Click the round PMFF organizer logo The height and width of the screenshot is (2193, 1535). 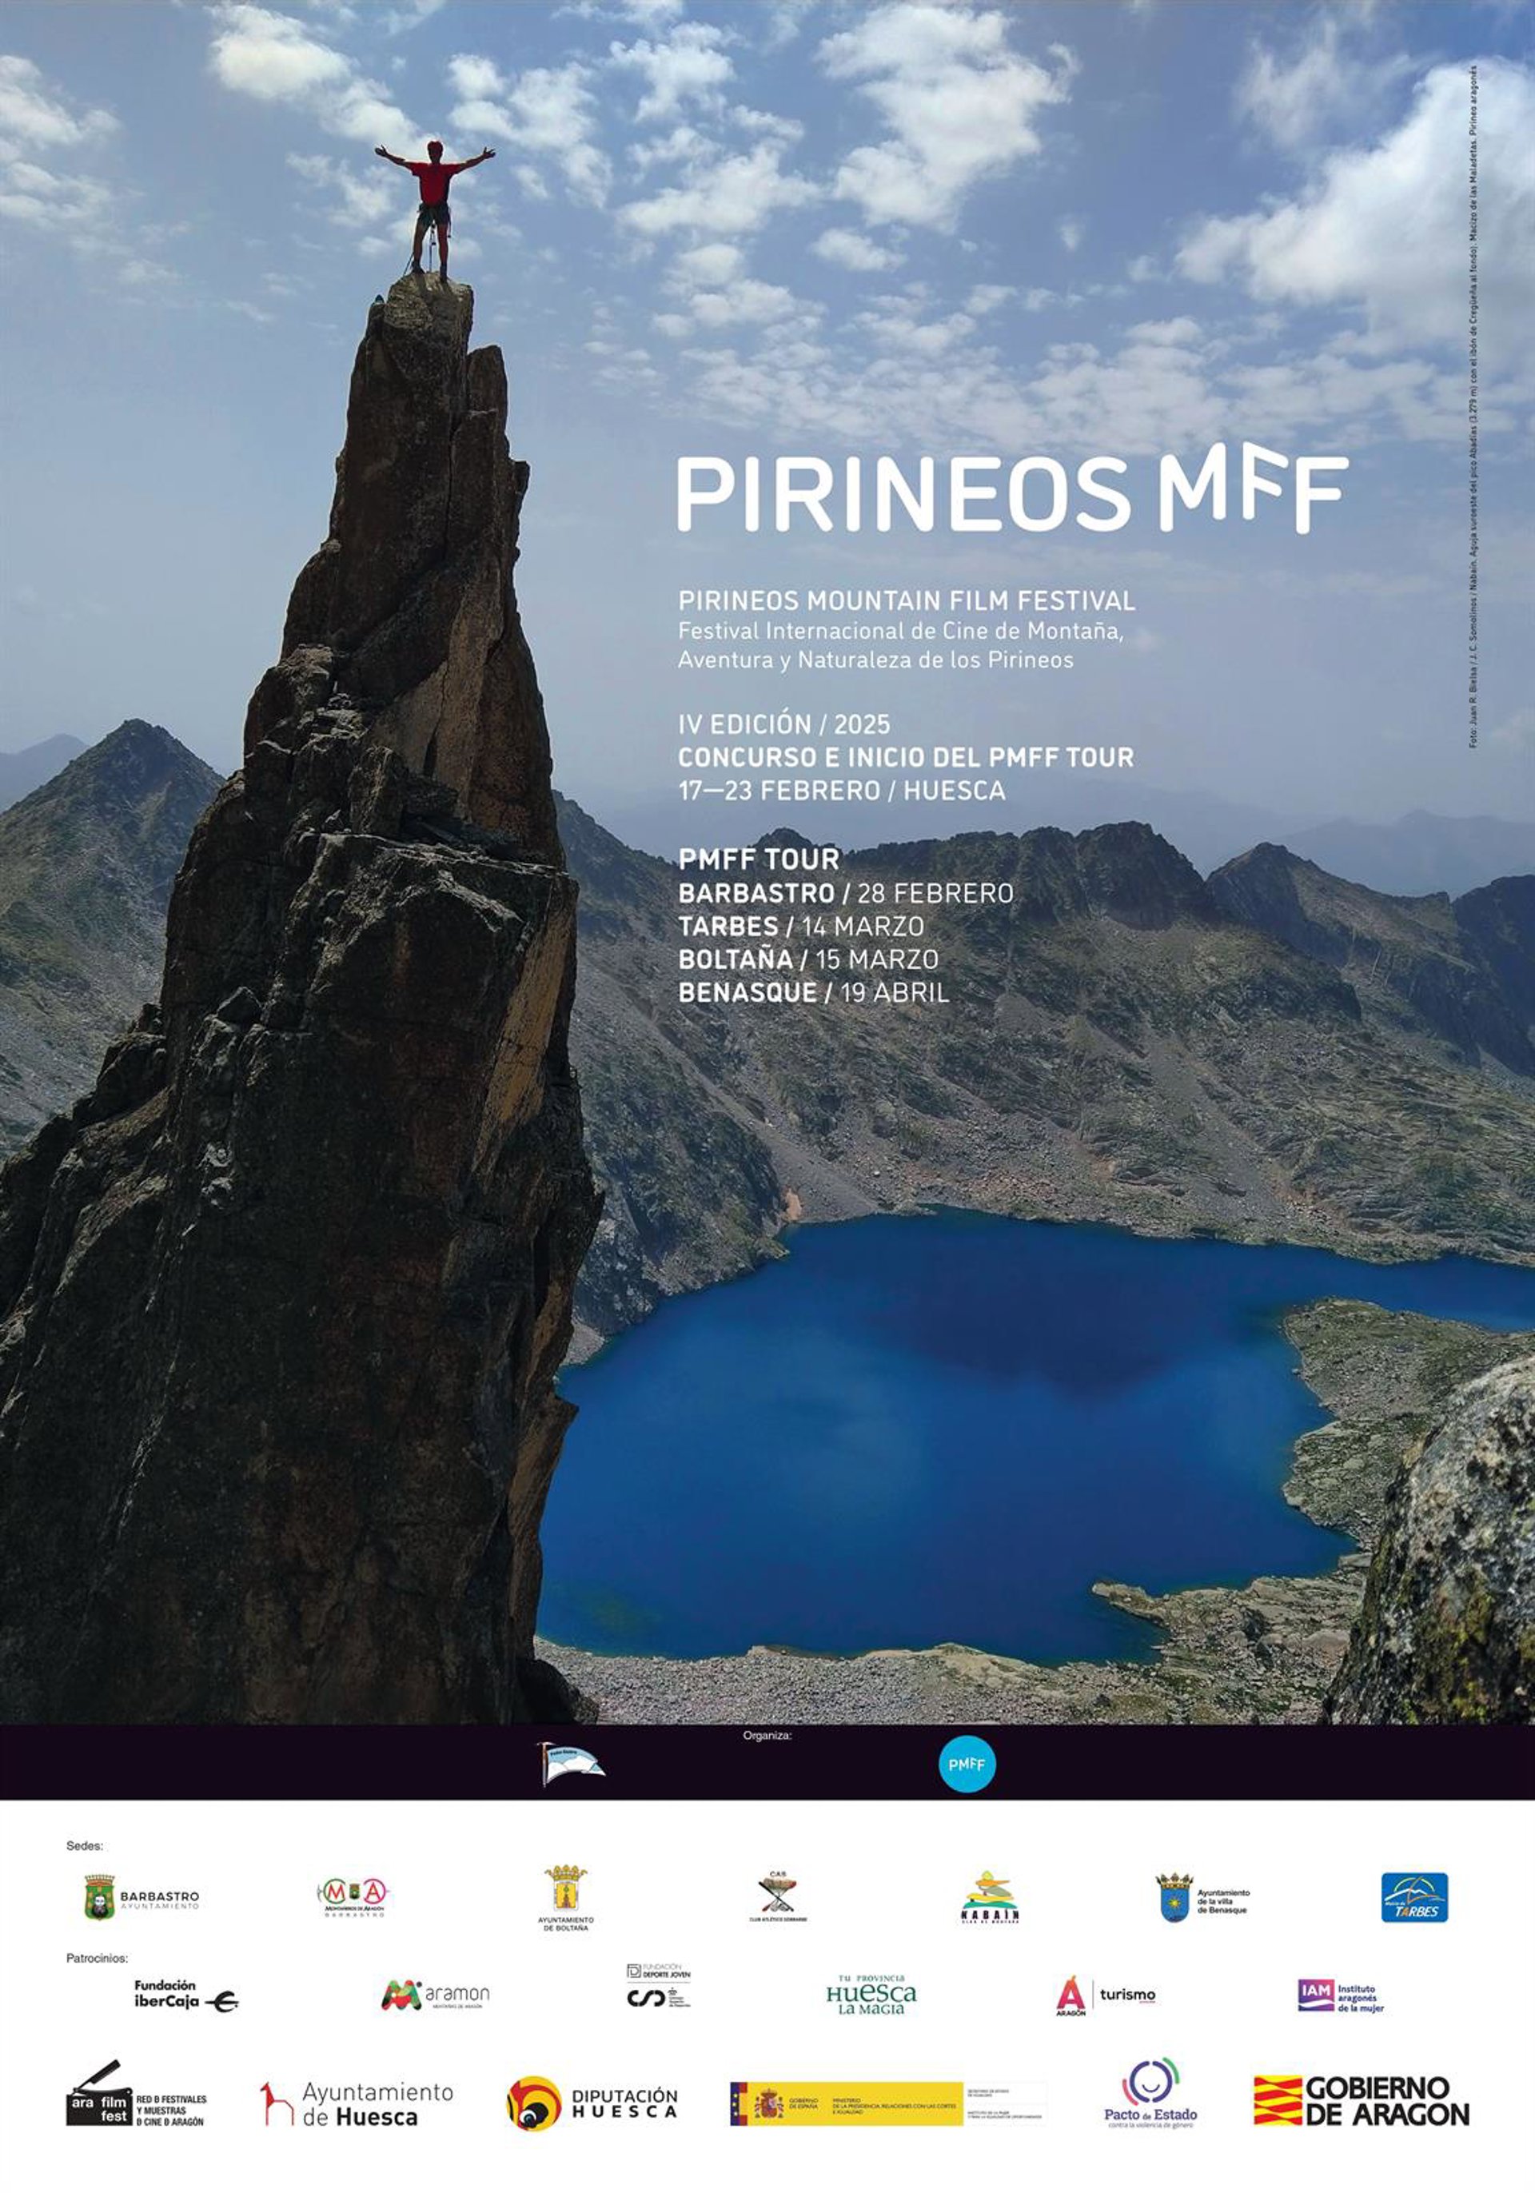[966, 1764]
